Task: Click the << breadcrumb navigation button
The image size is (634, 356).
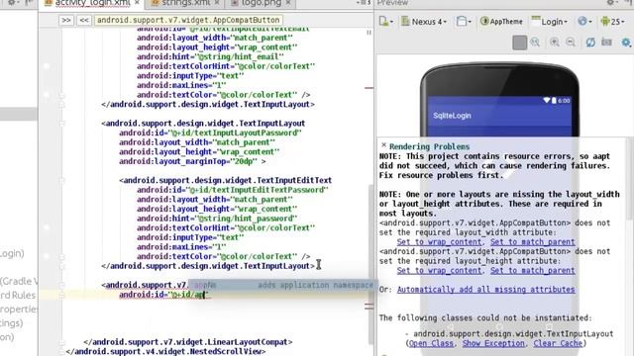Action: [83, 20]
